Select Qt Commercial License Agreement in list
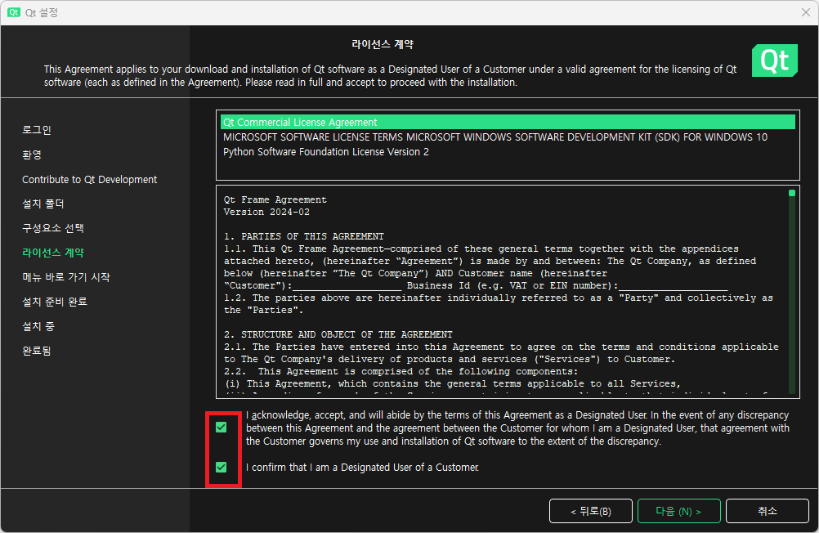 coord(508,123)
